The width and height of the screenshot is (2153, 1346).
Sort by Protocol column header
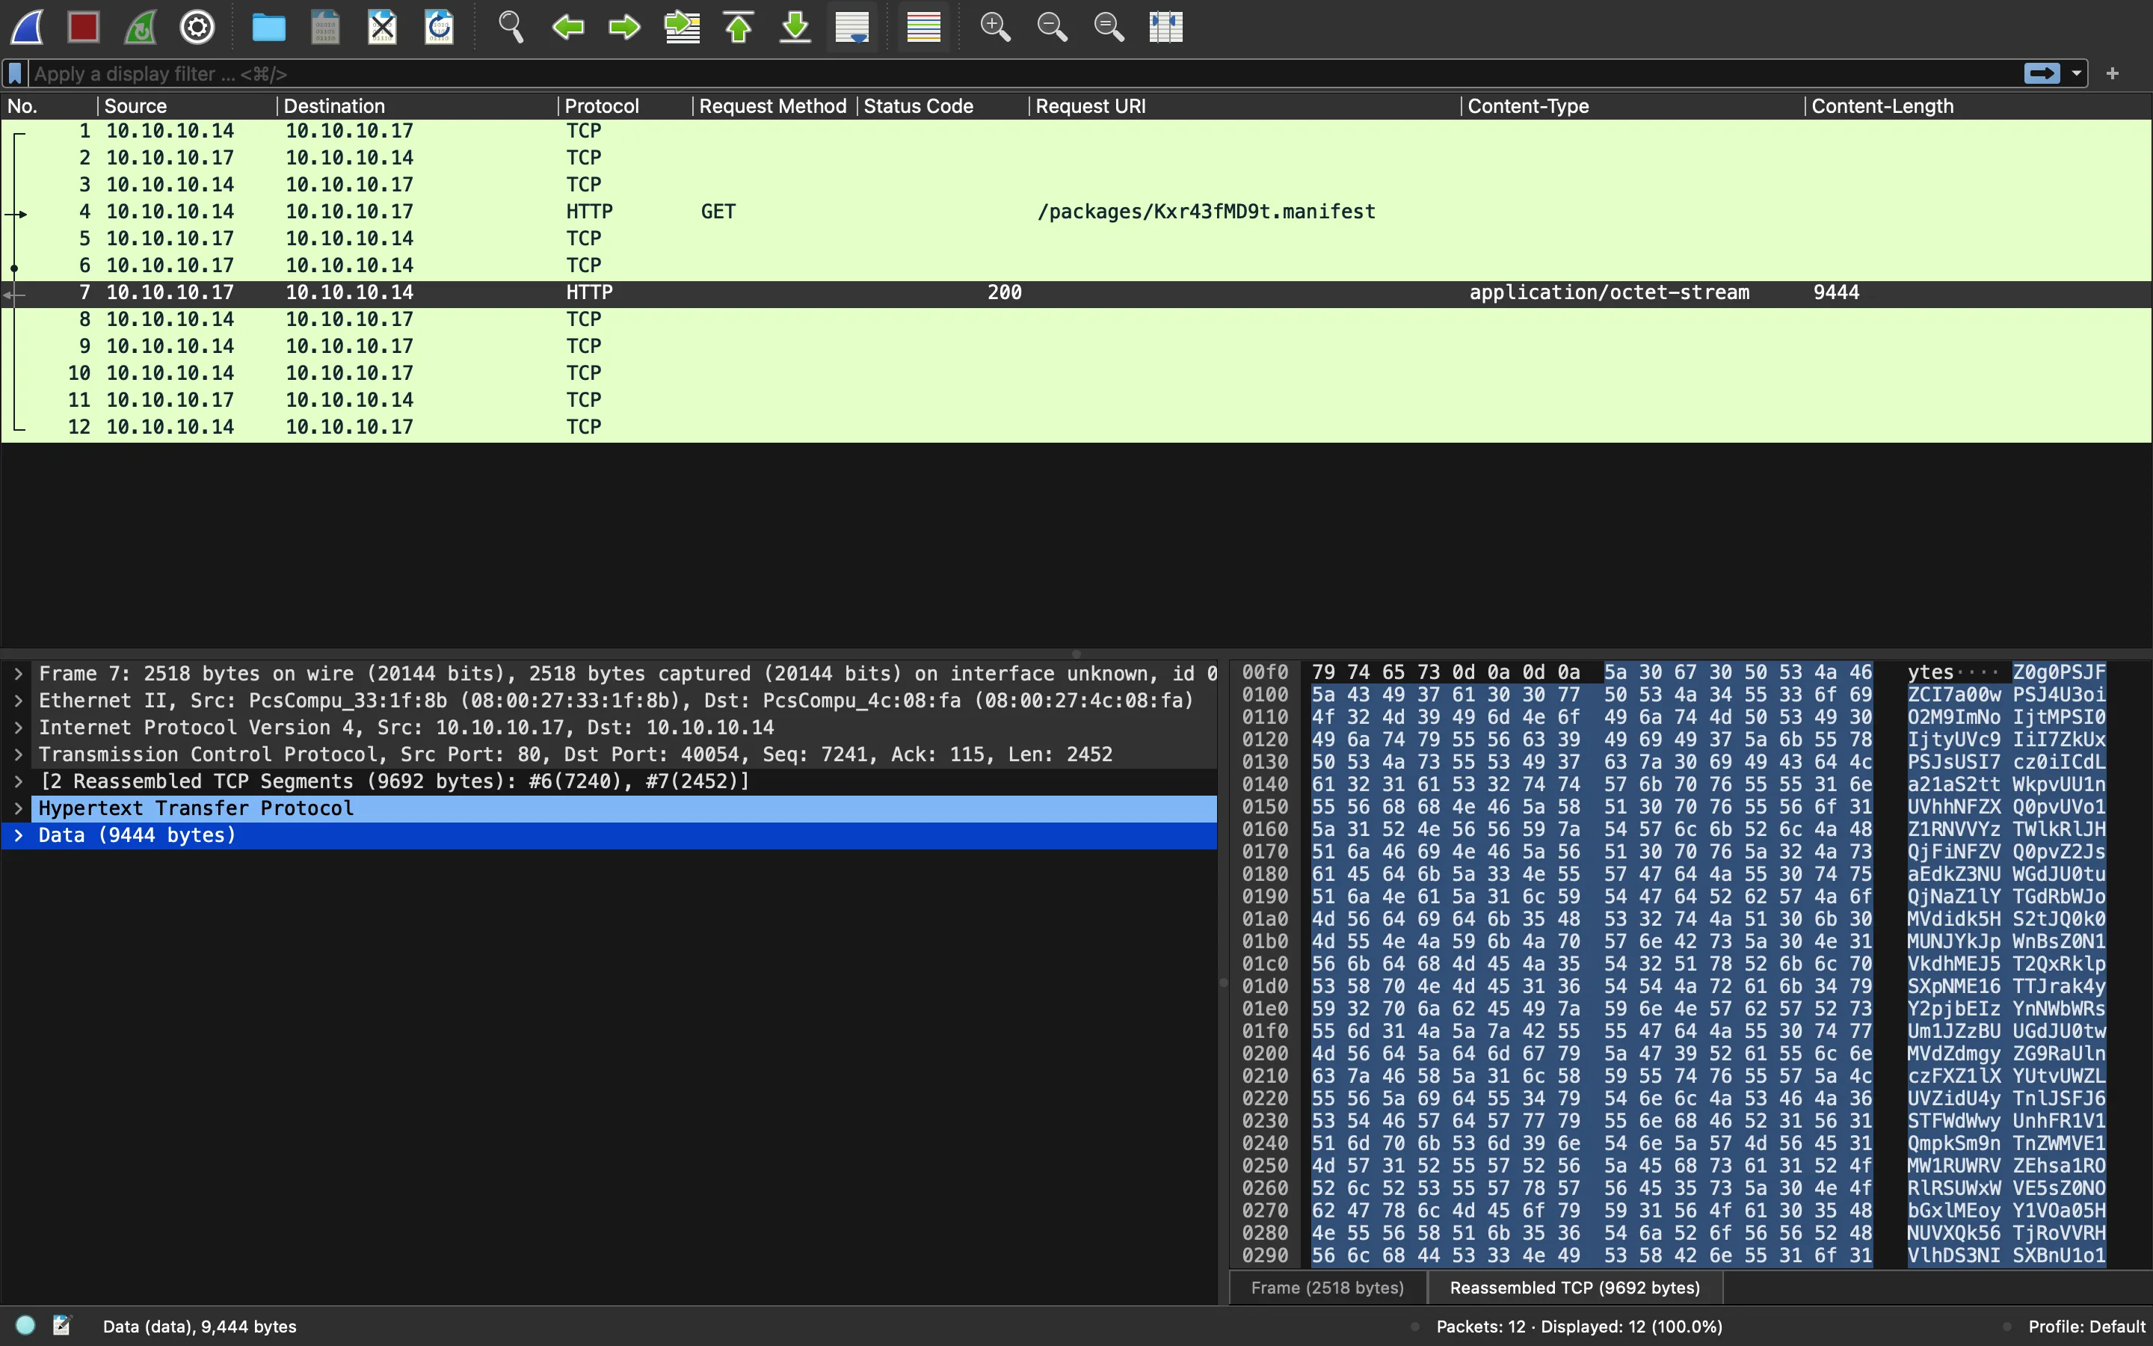pyautogui.click(x=626, y=106)
